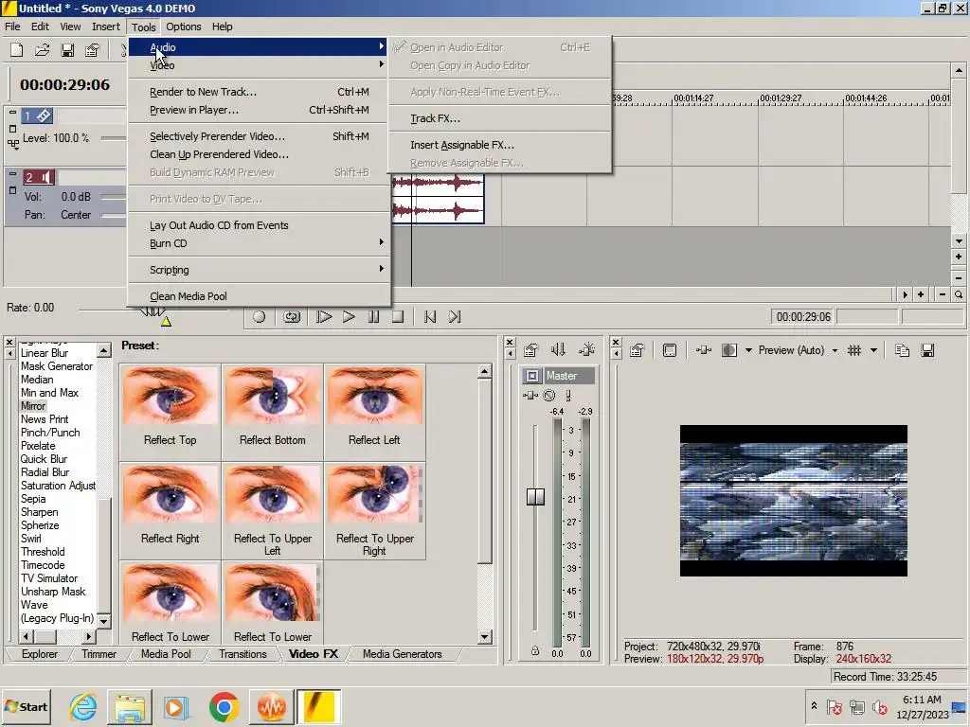Click track 1 video track icon
The width and height of the screenshot is (970, 727).
click(38, 115)
